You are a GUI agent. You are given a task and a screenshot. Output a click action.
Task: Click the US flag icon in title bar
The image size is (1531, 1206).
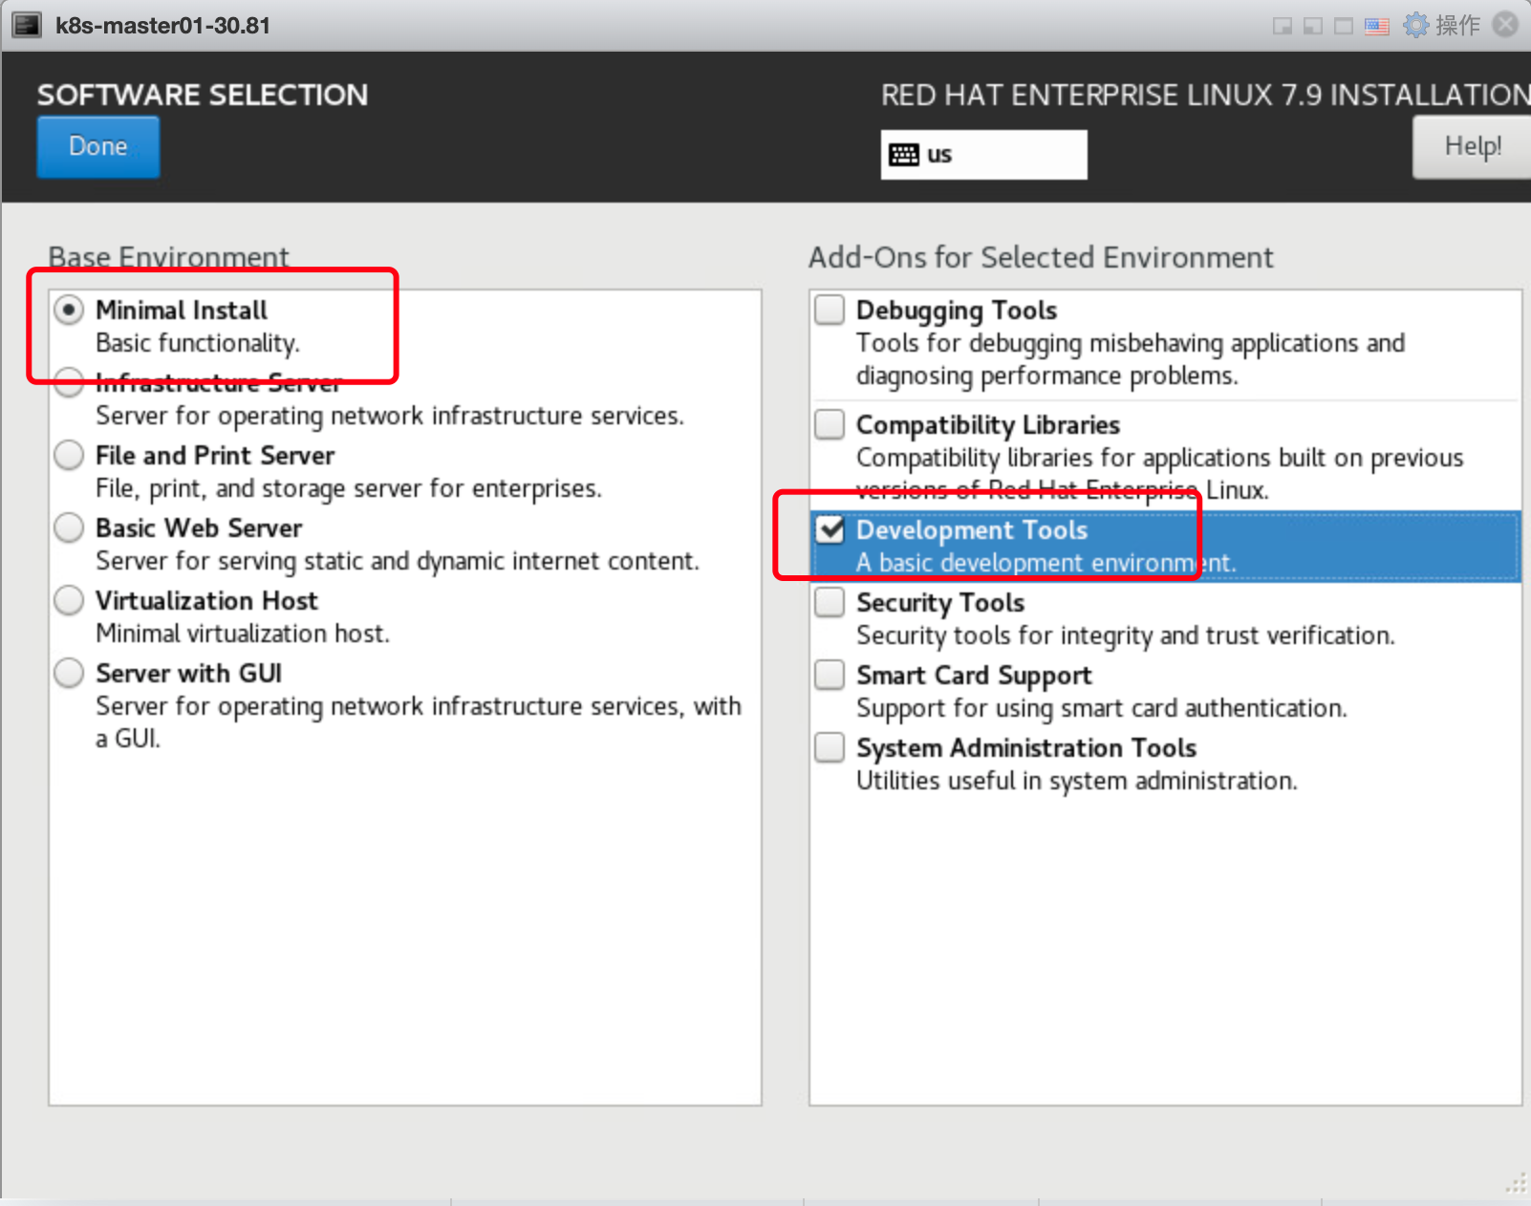point(1377,26)
